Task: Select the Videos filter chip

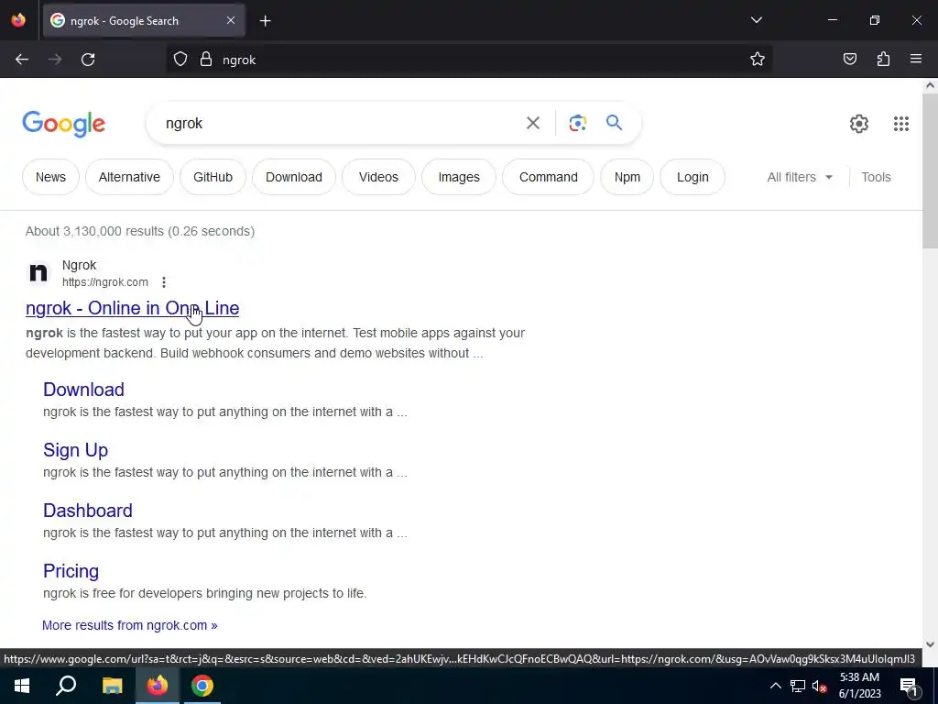Action: click(x=378, y=177)
